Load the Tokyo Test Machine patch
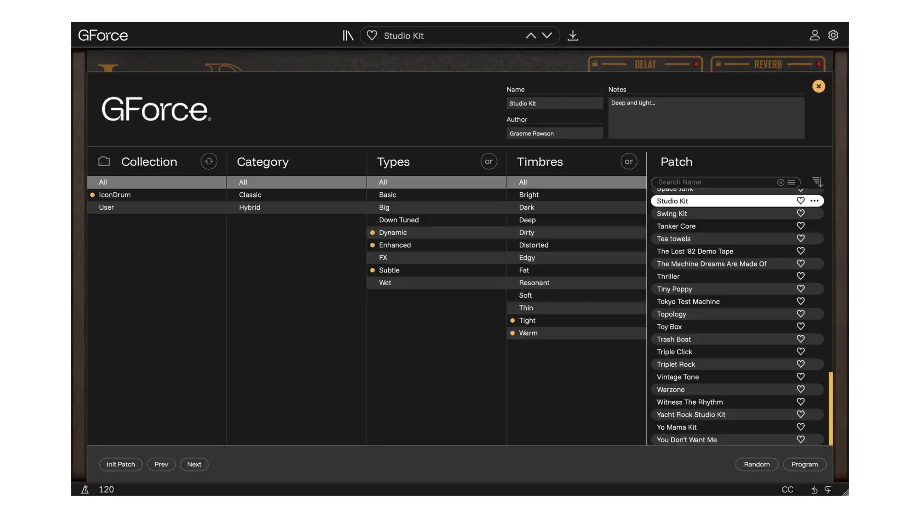Image resolution: width=920 pixels, height=518 pixels. [x=737, y=301]
